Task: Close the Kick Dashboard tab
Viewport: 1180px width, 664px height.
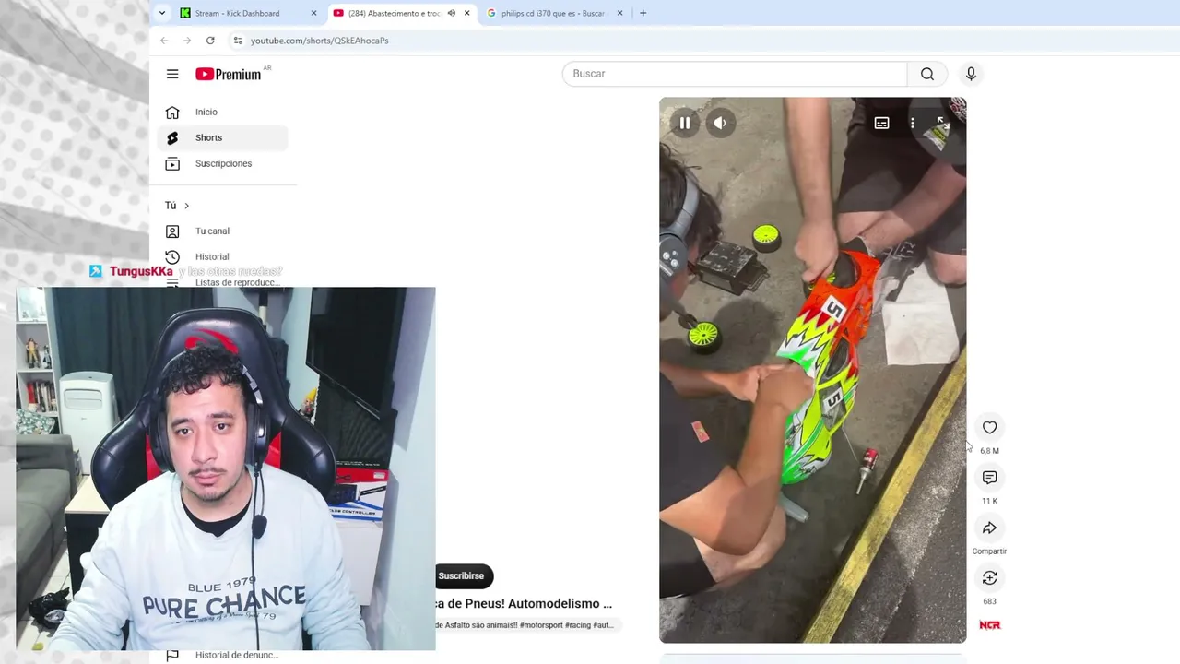Action: (313, 13)
